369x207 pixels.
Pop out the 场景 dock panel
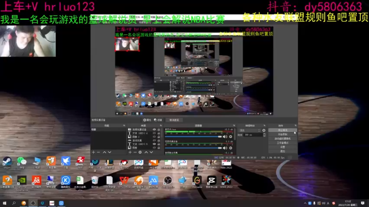[x=124, y=126]
